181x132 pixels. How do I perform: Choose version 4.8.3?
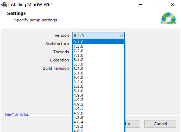[98, 127]
